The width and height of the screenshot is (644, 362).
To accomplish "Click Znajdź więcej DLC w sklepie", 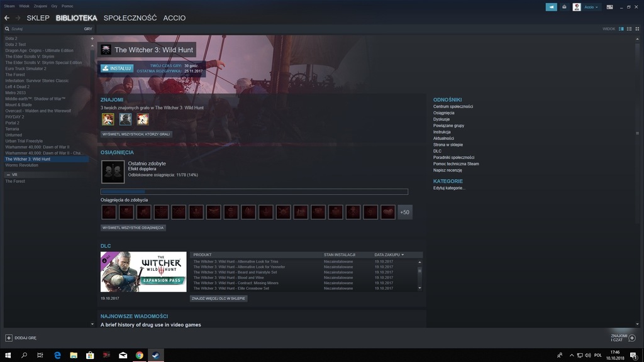I will tap(218, 299).
